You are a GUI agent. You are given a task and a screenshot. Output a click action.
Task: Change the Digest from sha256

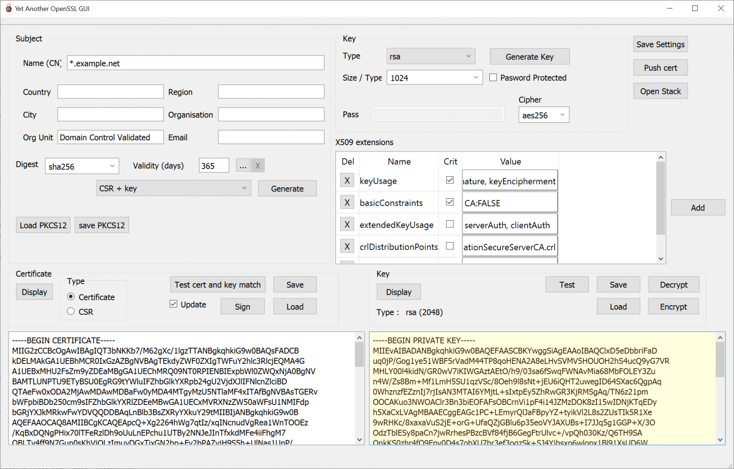tap(82, 166)
